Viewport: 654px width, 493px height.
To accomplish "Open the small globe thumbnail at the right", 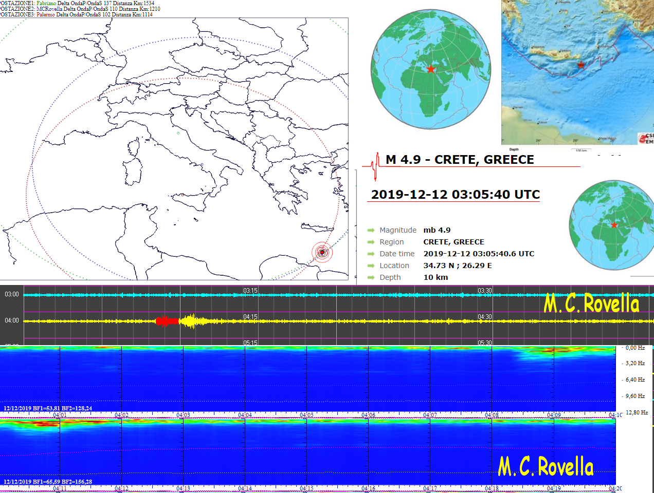I will click(x=611, y=225).
